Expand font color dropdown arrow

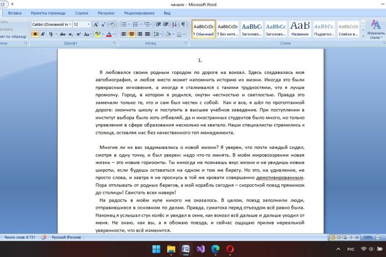(x=114, y=34)
